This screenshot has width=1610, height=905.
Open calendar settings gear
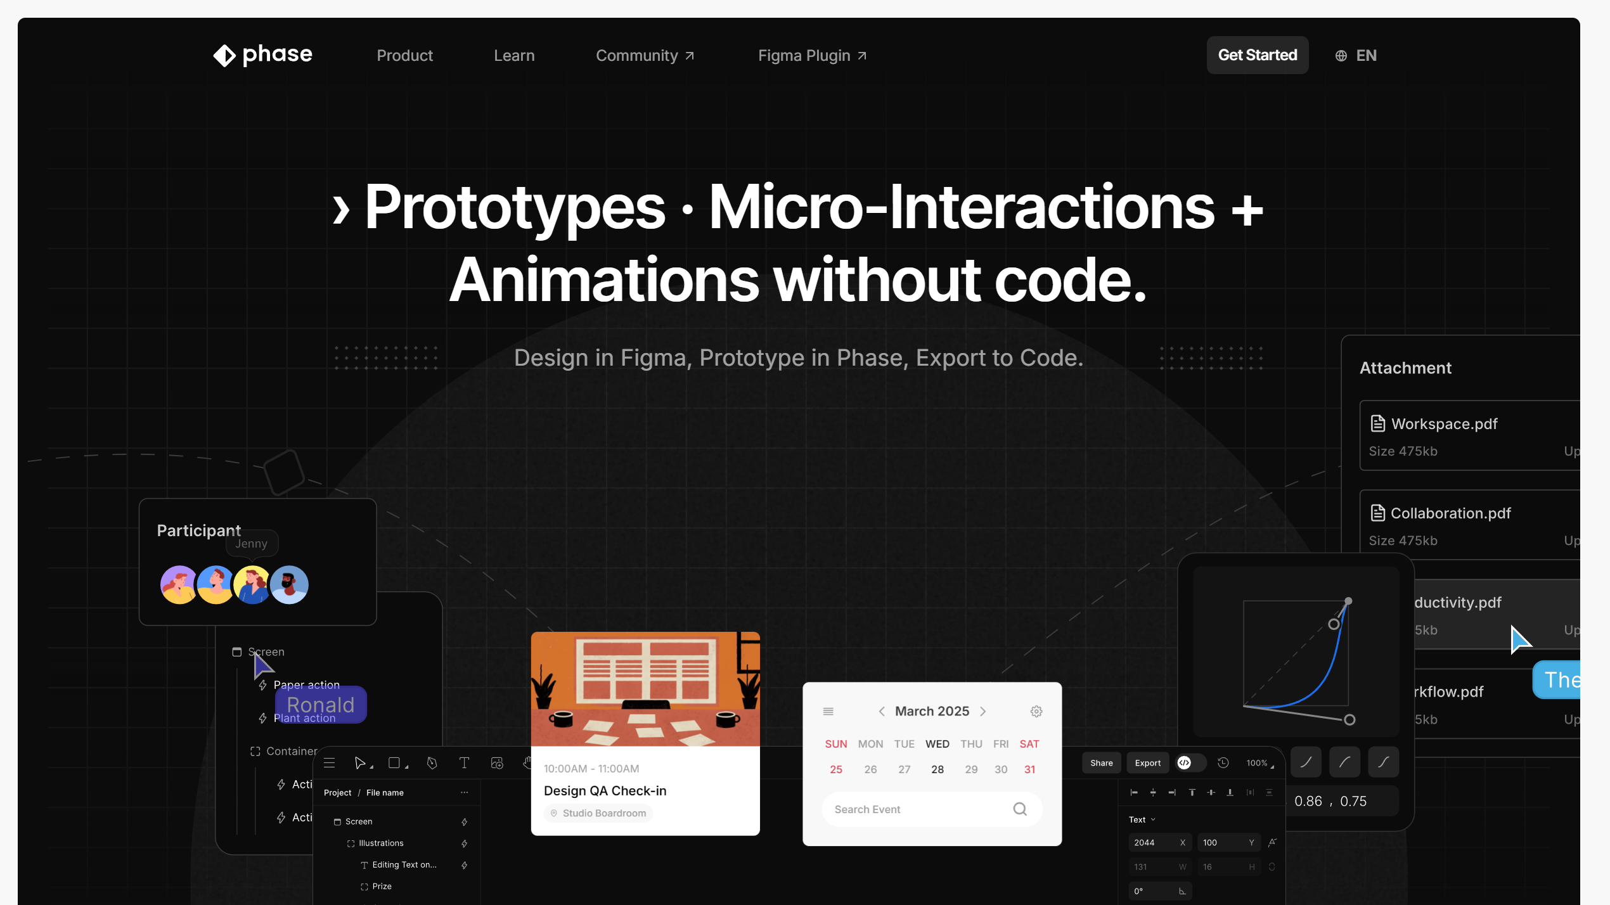1036,711
